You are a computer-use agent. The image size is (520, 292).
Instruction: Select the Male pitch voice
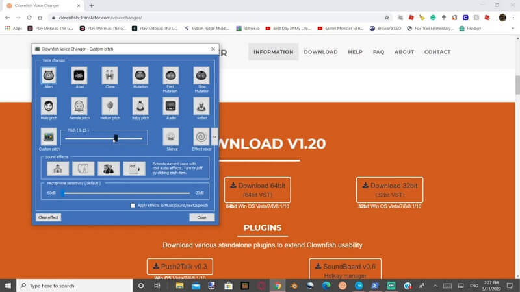tap(49, 106)
